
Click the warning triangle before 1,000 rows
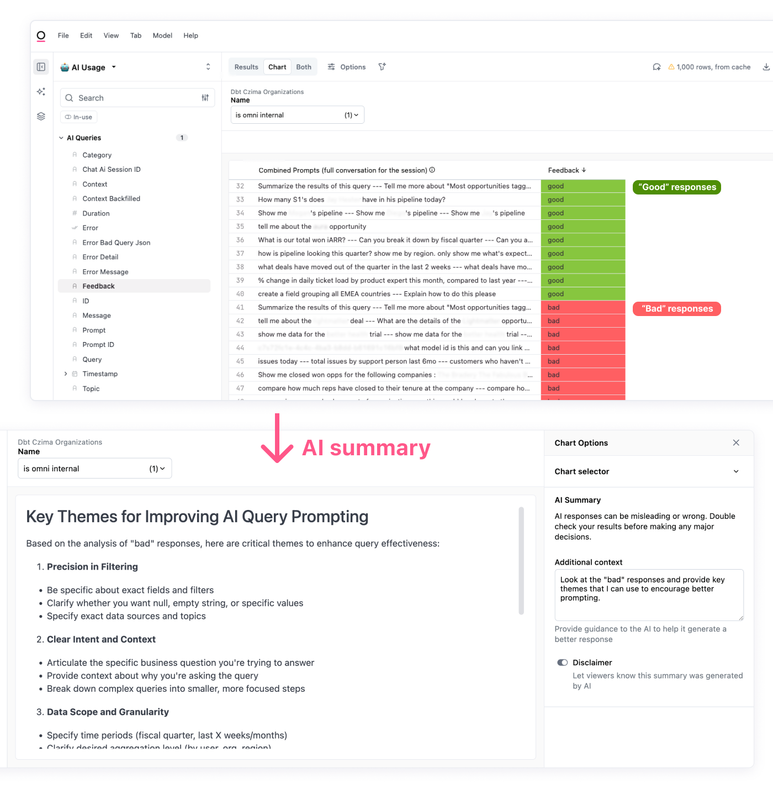click(x=671, y=66)
